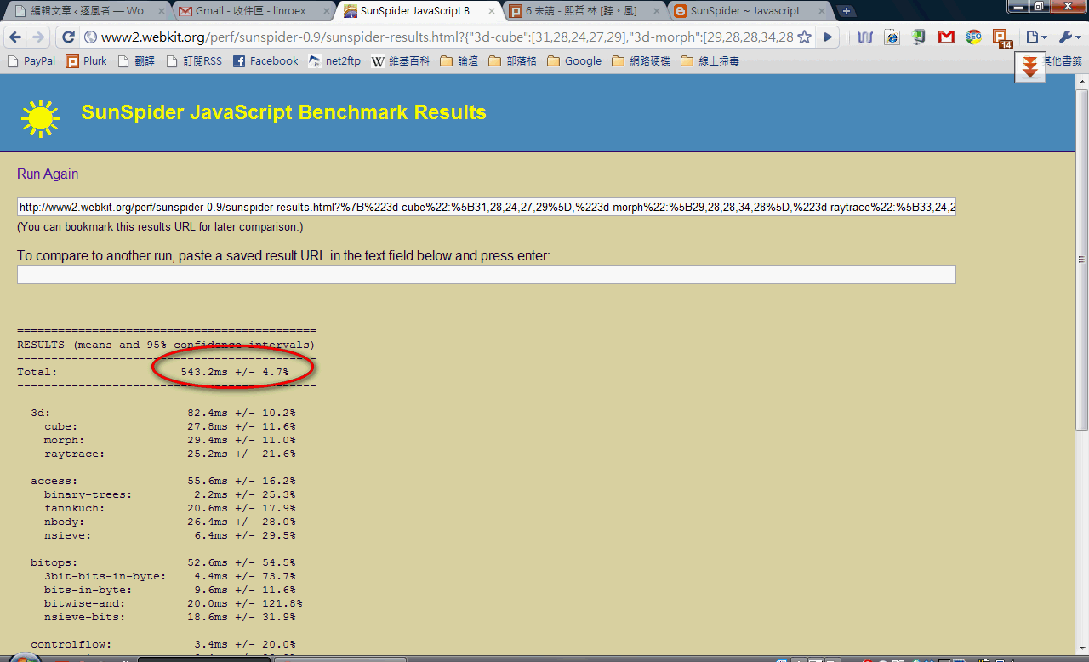Open the 訂閱RSS bookmark

193,61
